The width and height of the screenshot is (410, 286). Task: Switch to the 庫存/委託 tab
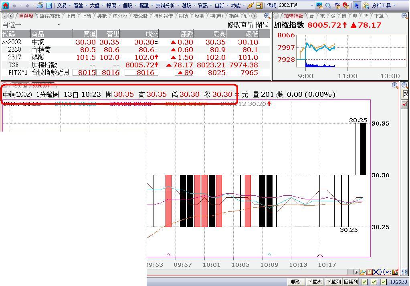(50, 16)
